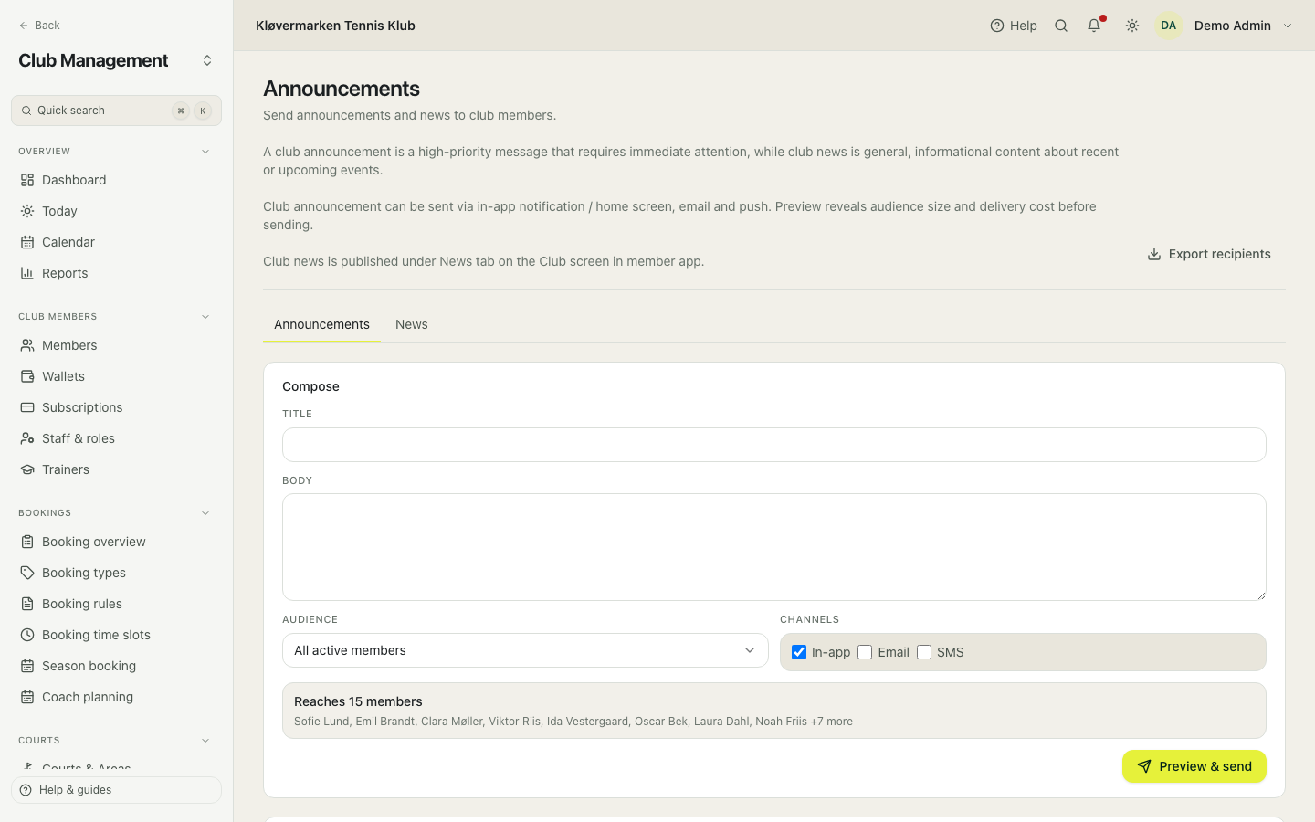Image resolution: width=1315 pixels, height=822 pixels.
Task: Open the Help link in top bar
Action: (x=1014, y=26)
